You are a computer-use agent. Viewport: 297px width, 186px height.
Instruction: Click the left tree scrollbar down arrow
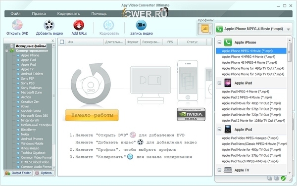click(54, 168)
